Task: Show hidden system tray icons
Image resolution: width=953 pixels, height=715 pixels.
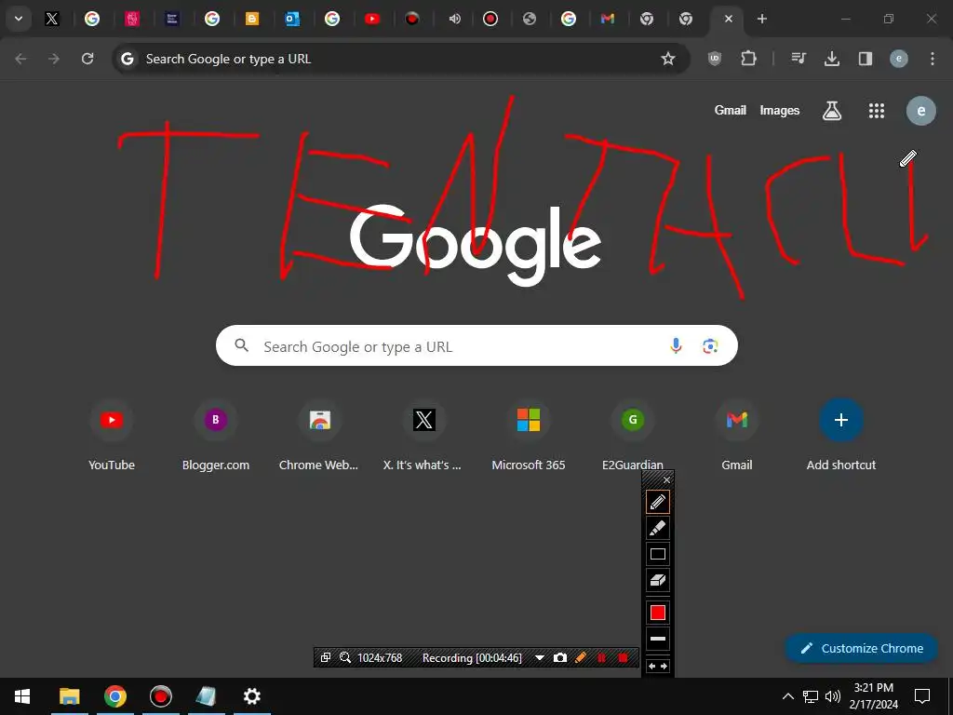Action: (x=787, y=696)
